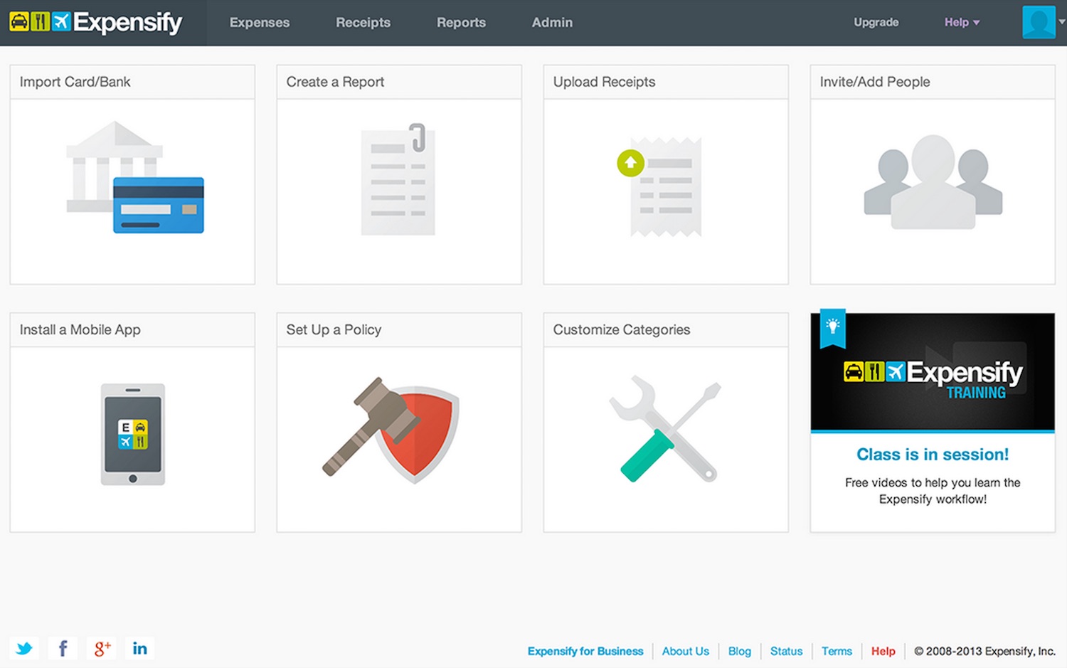Click the Upgrade link
The height and width of the screenshot is (668, 1067).
click(876, 23)
